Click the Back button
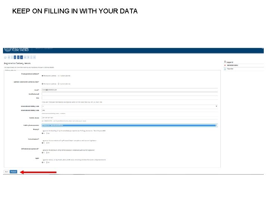Screen dimensions: 269x201 click(6, 172)
